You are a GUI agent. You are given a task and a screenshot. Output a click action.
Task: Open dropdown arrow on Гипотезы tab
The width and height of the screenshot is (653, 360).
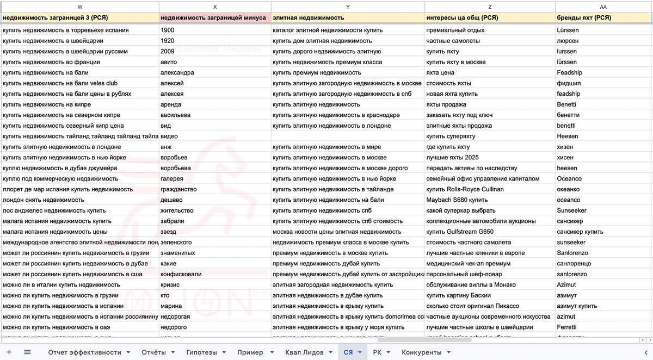tap(225, 352)
